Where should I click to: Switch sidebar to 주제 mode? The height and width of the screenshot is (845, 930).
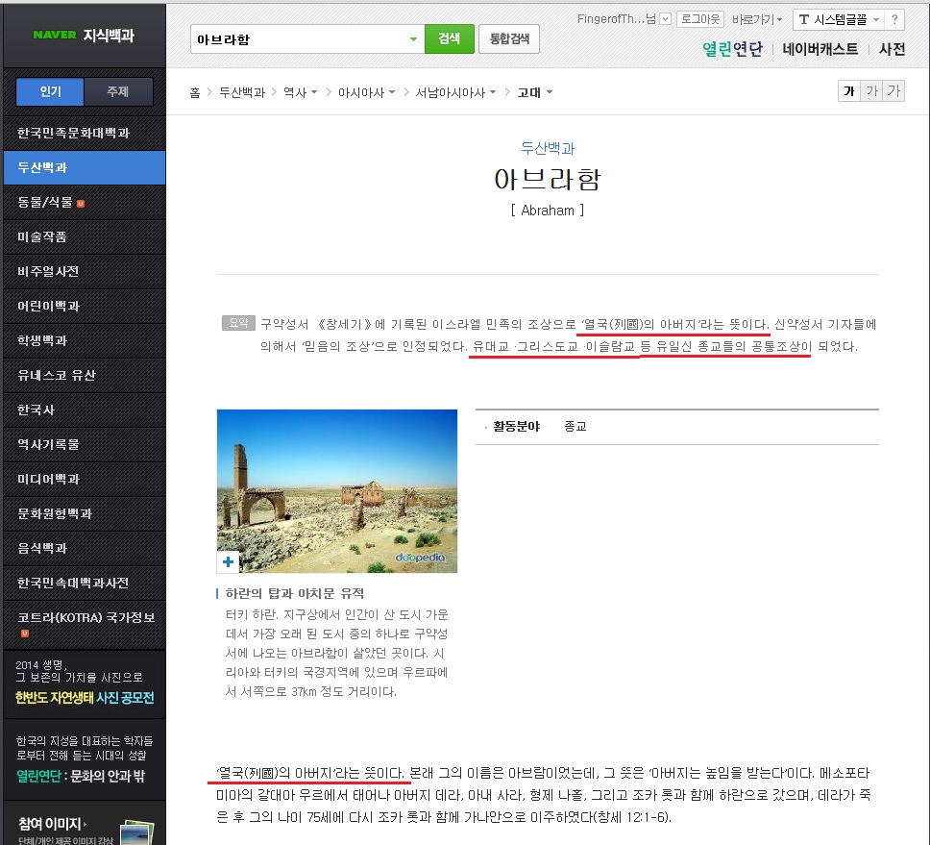tap(117, 92)
